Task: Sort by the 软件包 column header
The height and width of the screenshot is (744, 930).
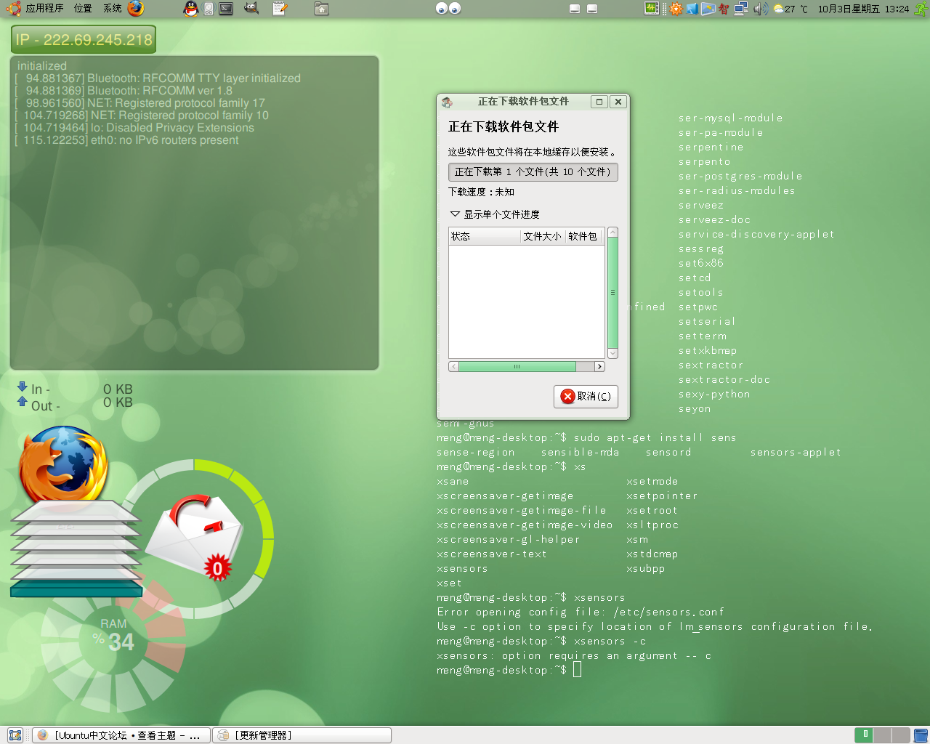Action: point(583,236)
